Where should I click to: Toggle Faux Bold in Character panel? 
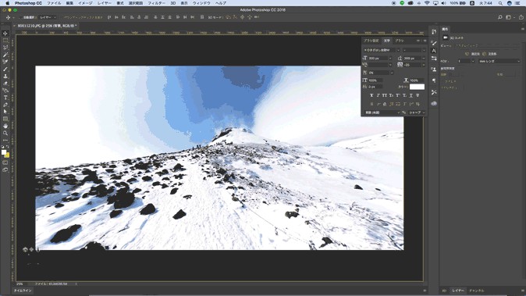pyautogui.click(x=371, y=95)
